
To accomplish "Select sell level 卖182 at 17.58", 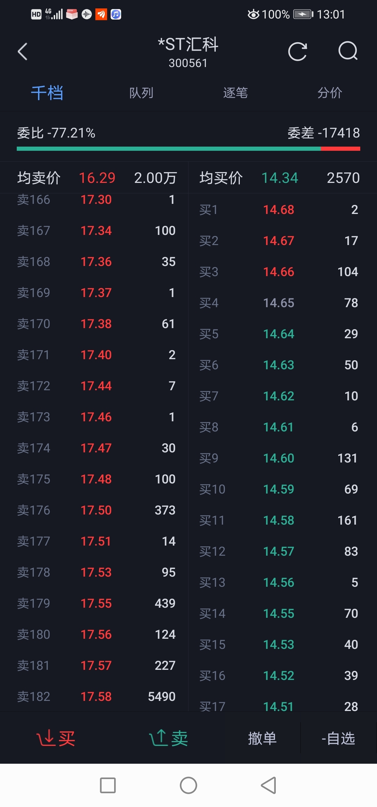I will 96,697.
